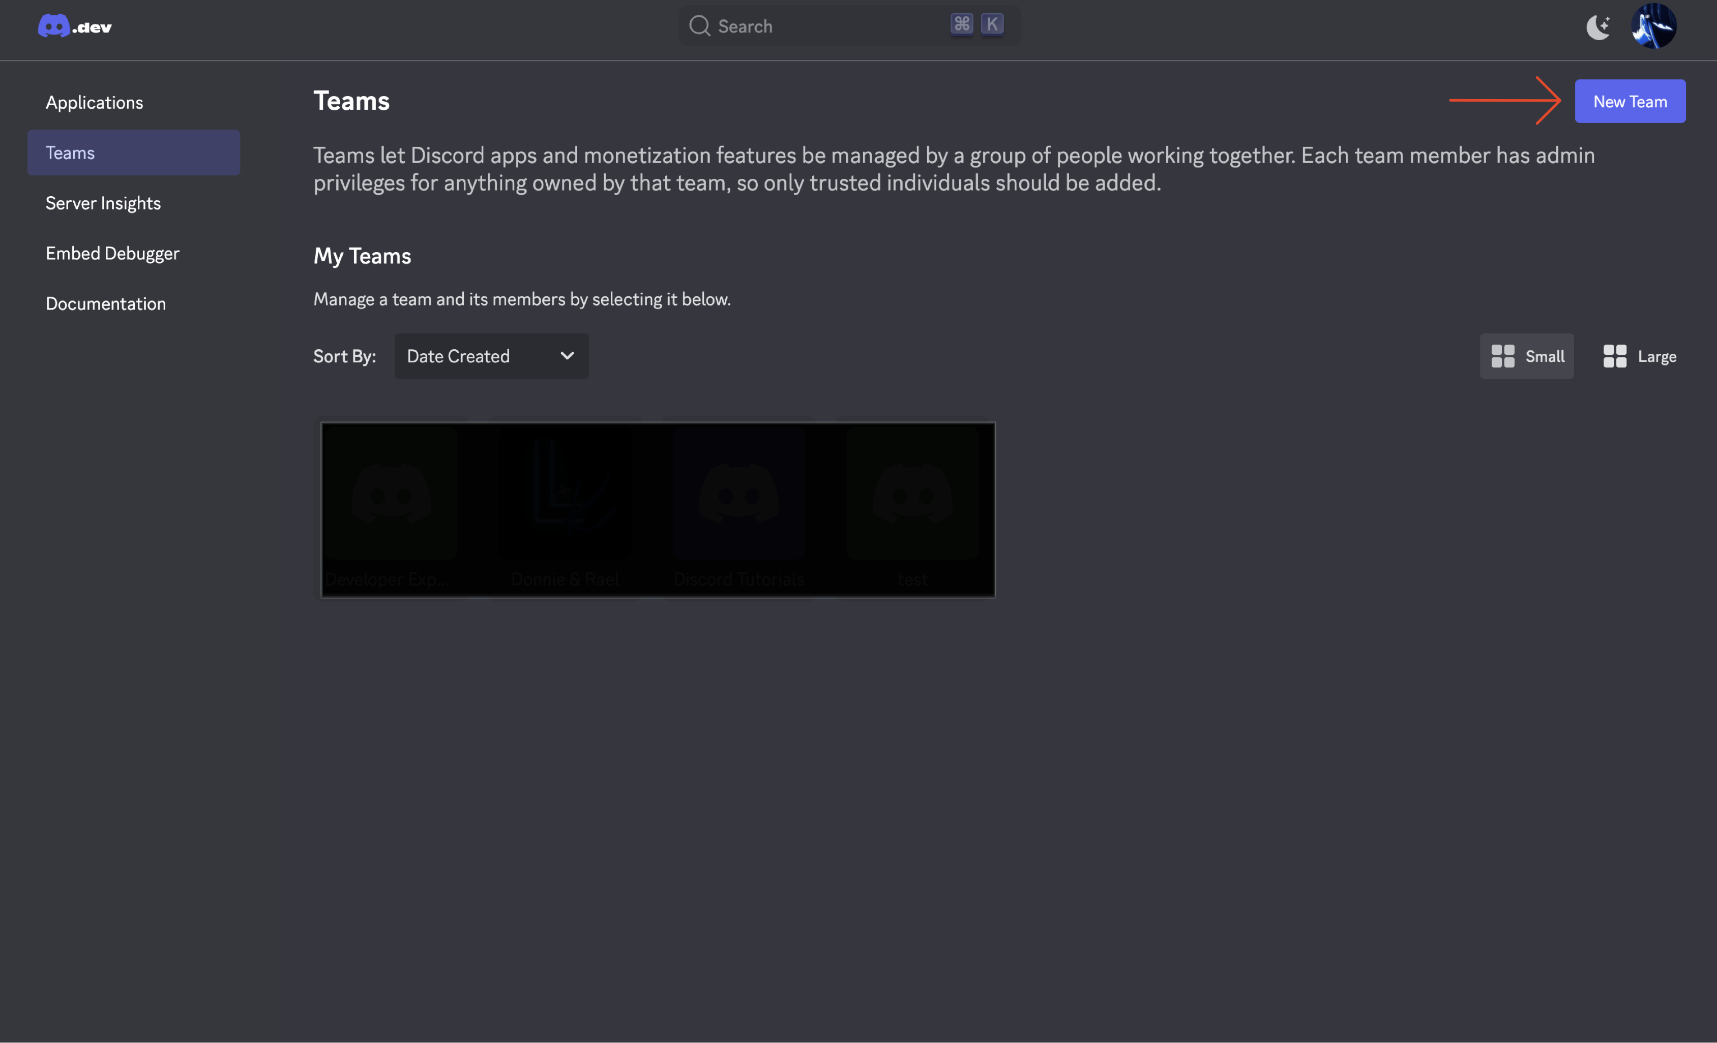Screen dimensions: 1717x1043
Task: Click the New Team button
Action: (1629, 102)
